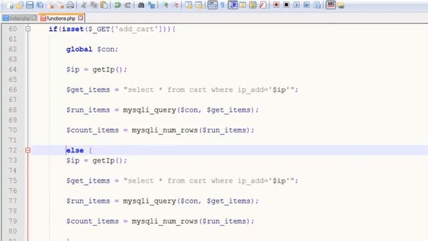
Task: Click the red key toolbar icon
Action: (x=263, y=5)
